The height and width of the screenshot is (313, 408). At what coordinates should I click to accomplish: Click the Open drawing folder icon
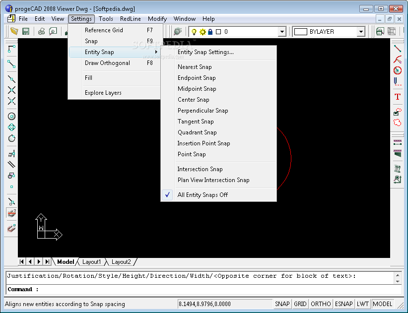pyautogui.click(x=14, y=31)
